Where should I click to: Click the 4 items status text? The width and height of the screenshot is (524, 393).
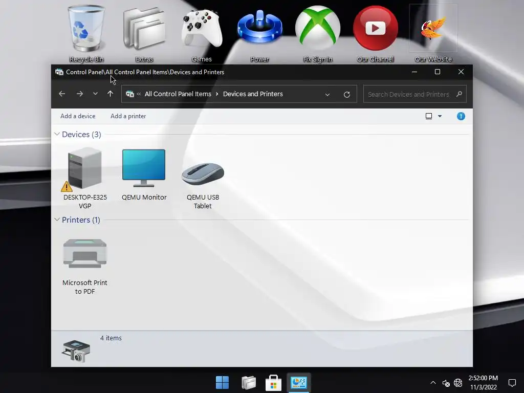(x=111, y=338)
